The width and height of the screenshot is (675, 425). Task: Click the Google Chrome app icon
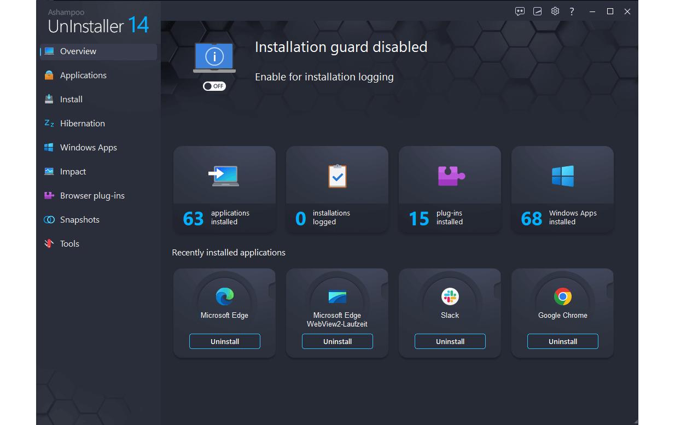pos(562,296)
